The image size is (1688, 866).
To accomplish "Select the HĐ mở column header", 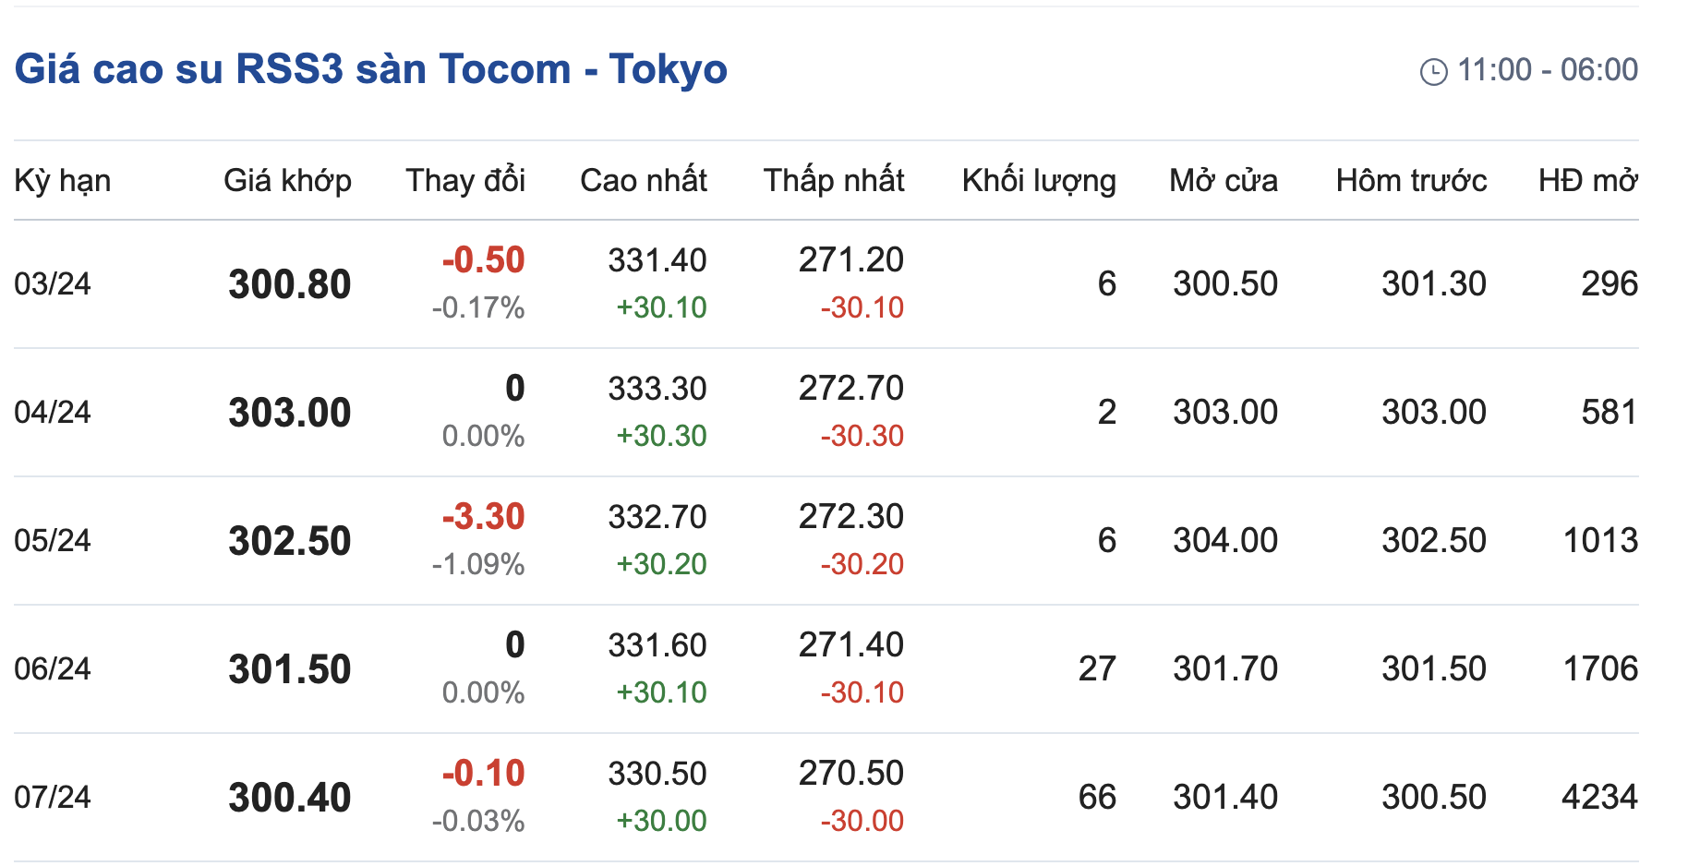I will tap(1587, 181).
